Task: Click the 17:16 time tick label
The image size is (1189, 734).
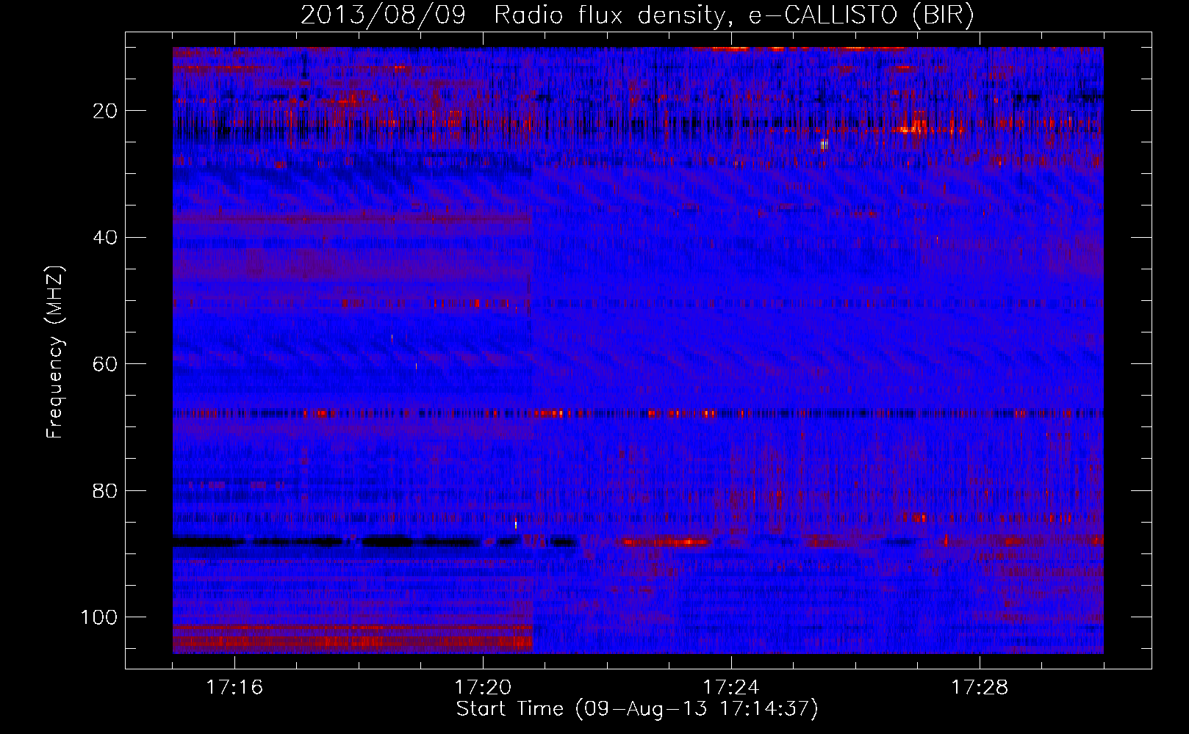Action: [234, 687]
